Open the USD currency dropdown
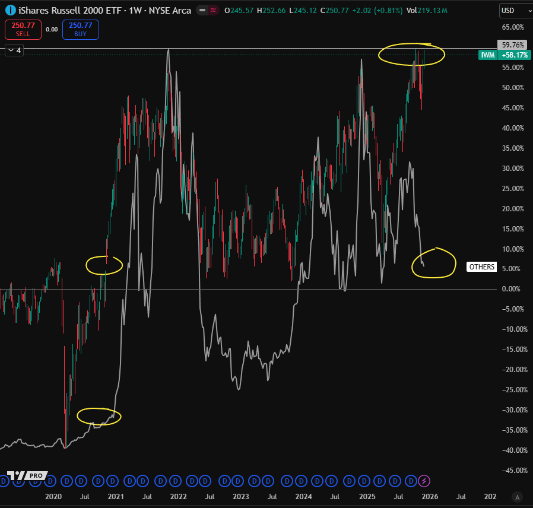 pyautogui.click(x=516, y=11)
